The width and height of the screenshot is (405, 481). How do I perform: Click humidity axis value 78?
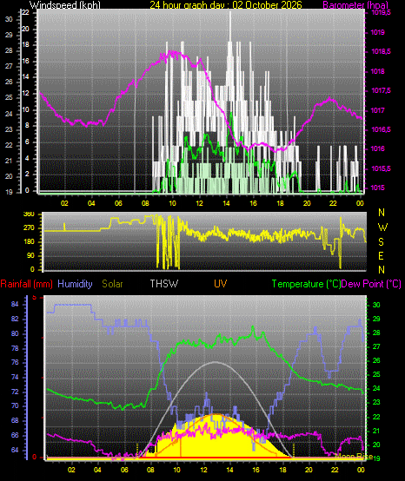pos(15,348)
